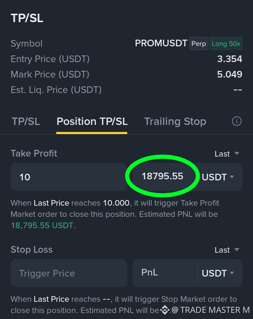The width and height of the screenshot is (253, 319).
Task: Click the Stop Loss Last dropdown arrow
Action: point(237,250)
